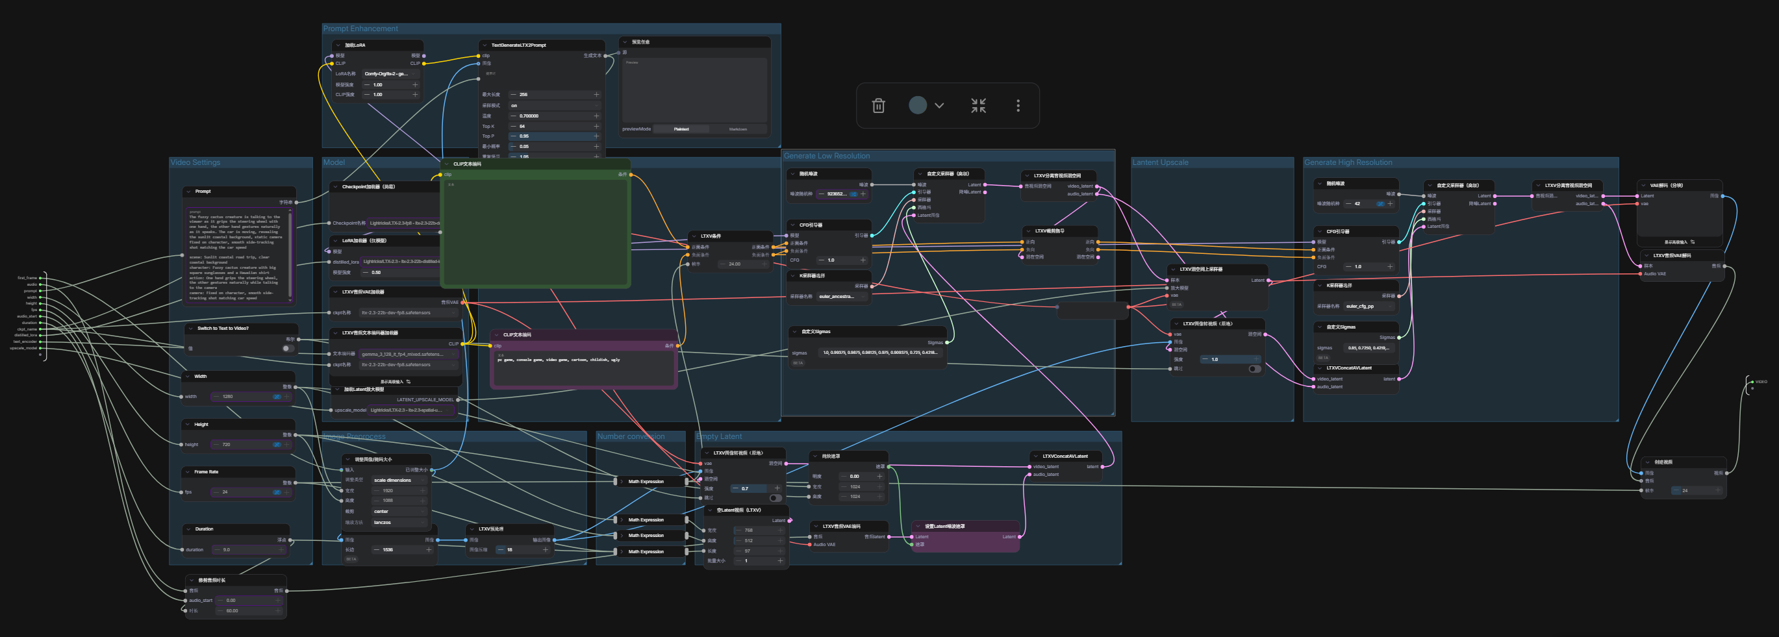
Task: Click the plus icon on 长边 1536 field
Action: click(x=429, y=550)
